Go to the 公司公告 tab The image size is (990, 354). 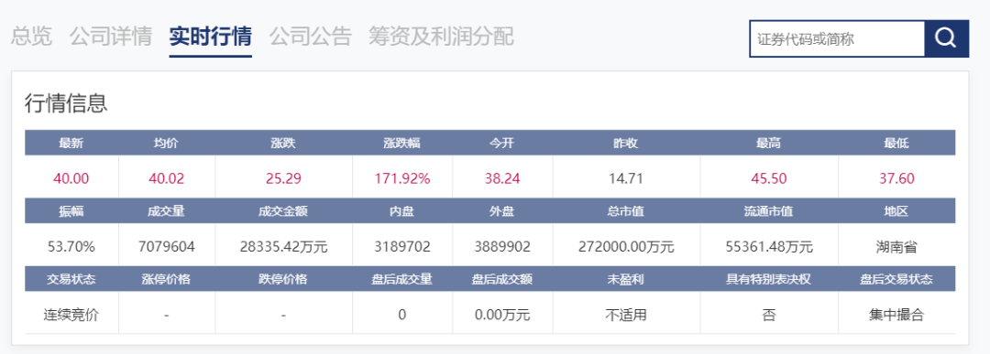[310, 37]
